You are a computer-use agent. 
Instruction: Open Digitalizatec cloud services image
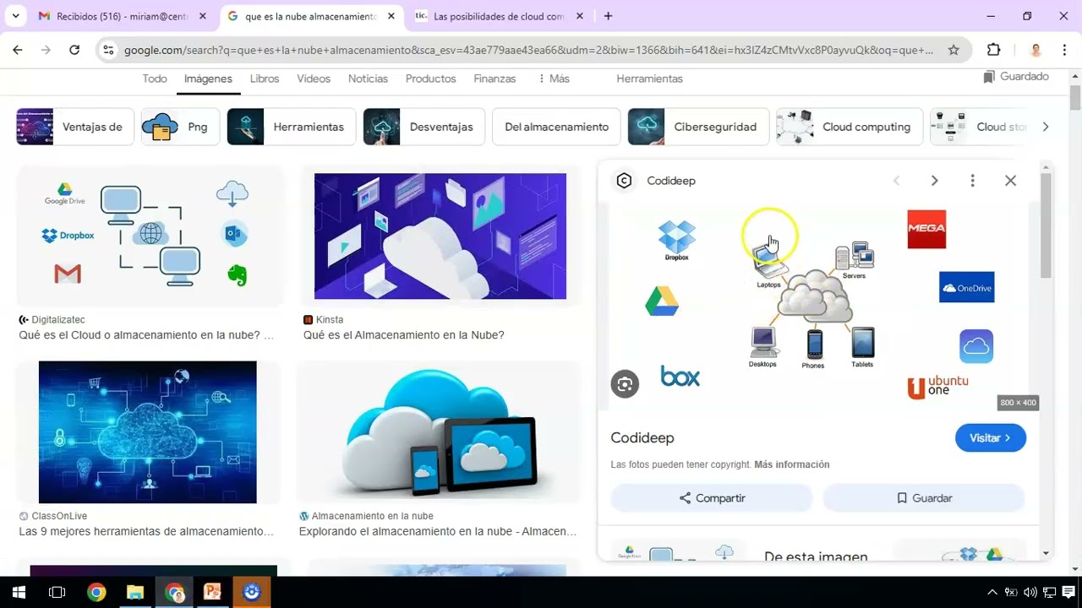point(150,236)
